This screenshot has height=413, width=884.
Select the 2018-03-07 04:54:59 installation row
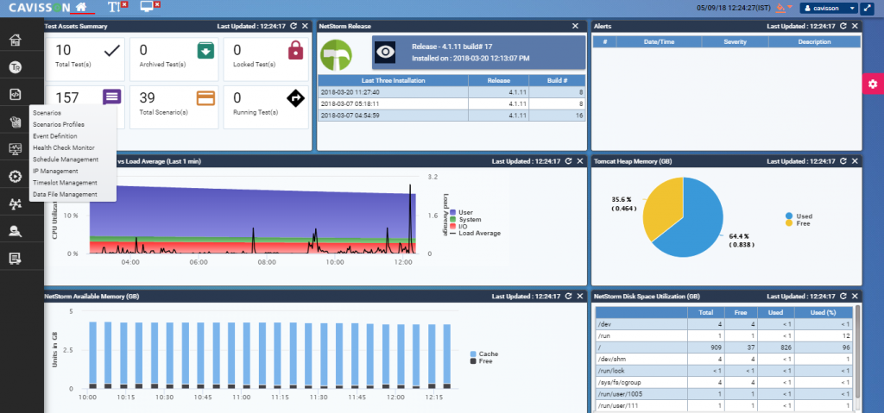pos(451,116)
